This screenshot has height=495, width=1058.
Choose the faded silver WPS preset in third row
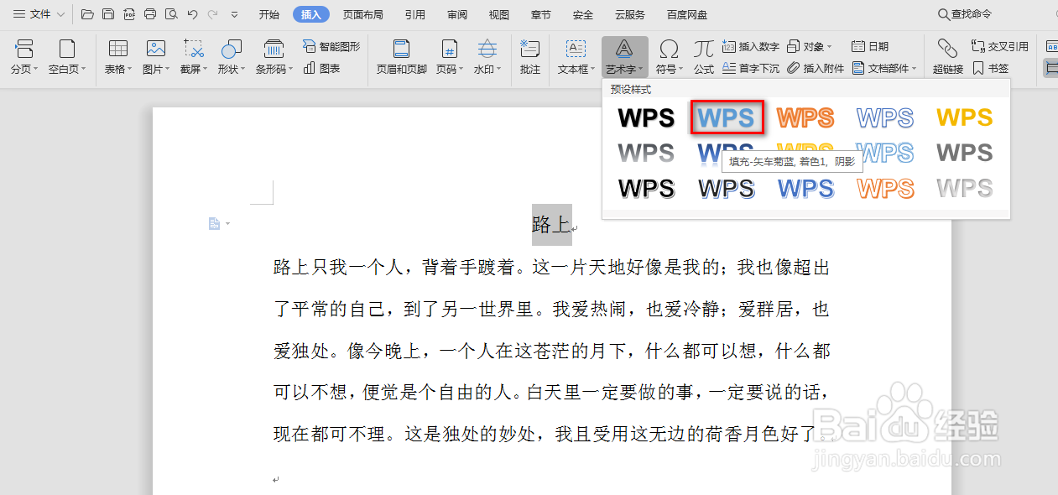point(965,189)
